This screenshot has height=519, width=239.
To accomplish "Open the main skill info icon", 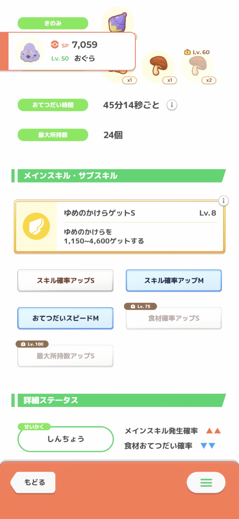I will tap(224, 201).
